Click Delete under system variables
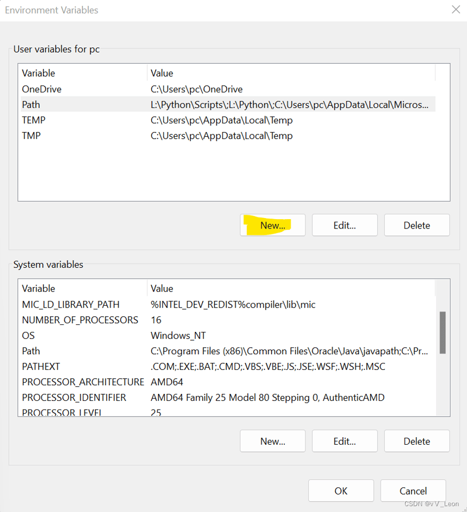 417,441
